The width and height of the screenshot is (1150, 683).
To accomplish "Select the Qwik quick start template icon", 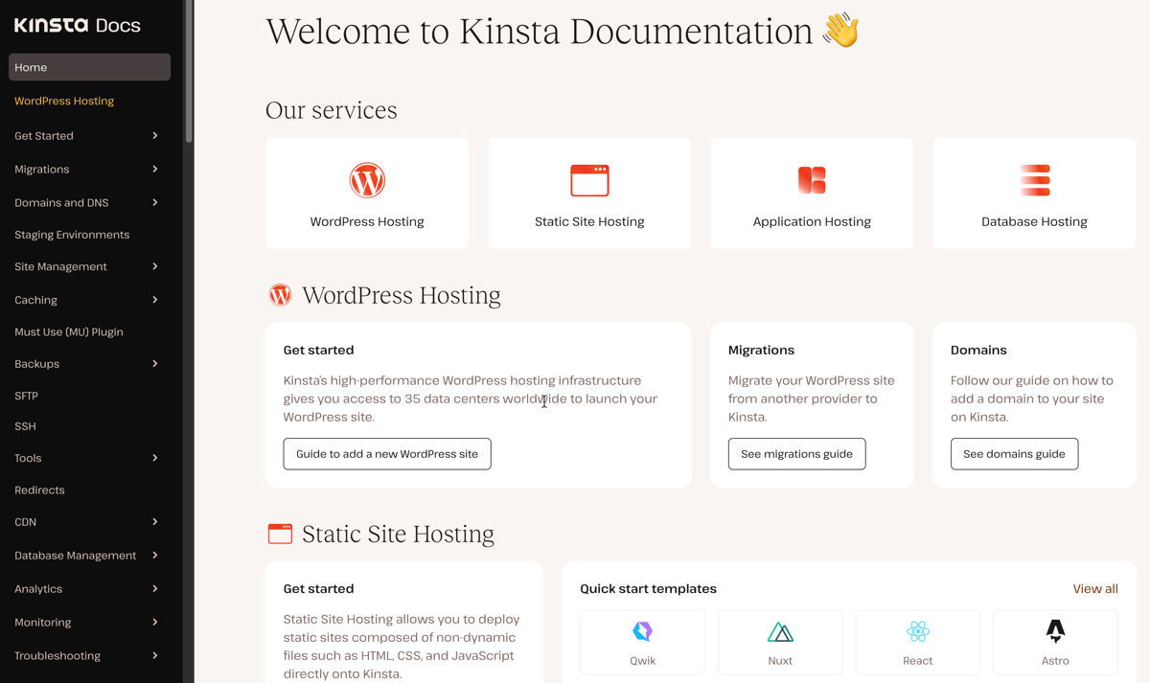I will pos(642,631).
